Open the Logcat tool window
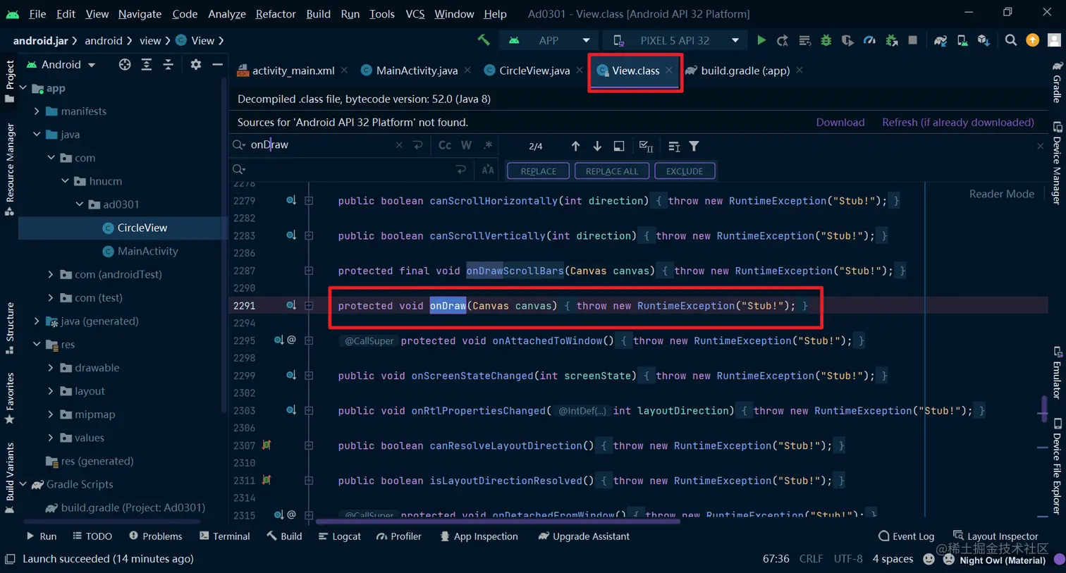 click(340, 536)
